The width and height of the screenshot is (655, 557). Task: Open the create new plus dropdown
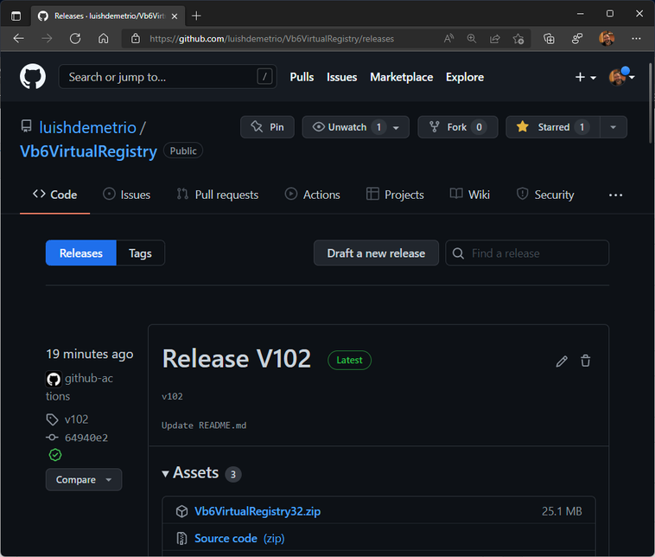tap(585, 77)
